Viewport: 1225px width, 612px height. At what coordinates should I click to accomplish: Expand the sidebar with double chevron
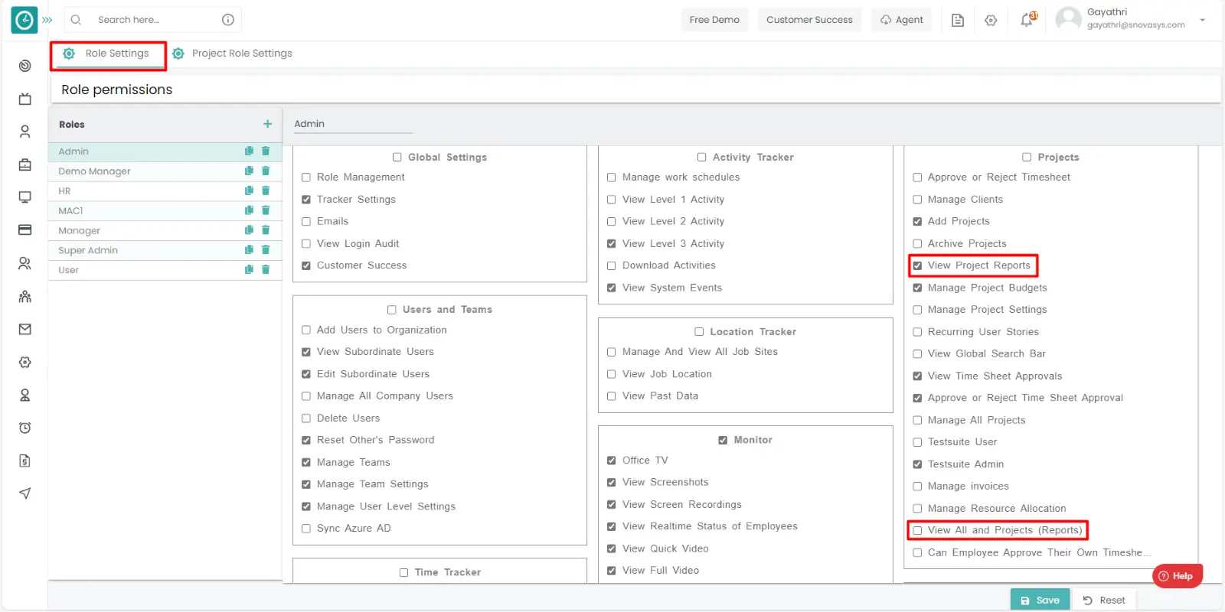(47, 20)
